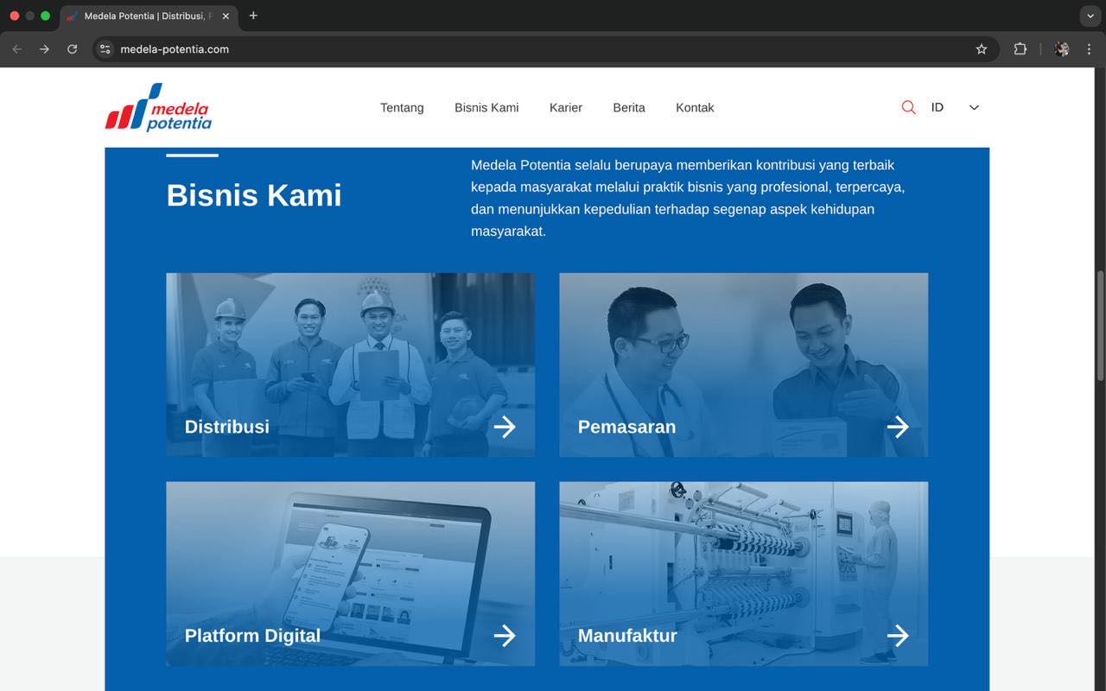Click the Bisnis Kami section heading
This screenshot has height=691, width=1106.
pyautogui.click(x=254, y=195)
